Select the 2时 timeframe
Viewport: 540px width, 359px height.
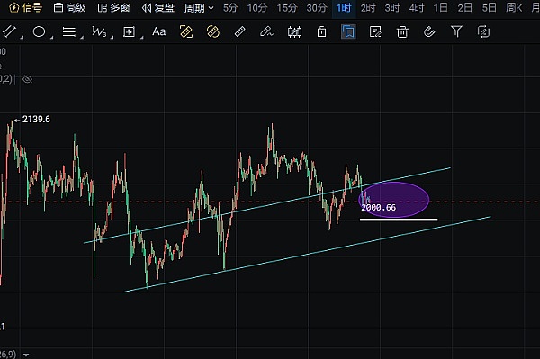[x=368, y=7]
